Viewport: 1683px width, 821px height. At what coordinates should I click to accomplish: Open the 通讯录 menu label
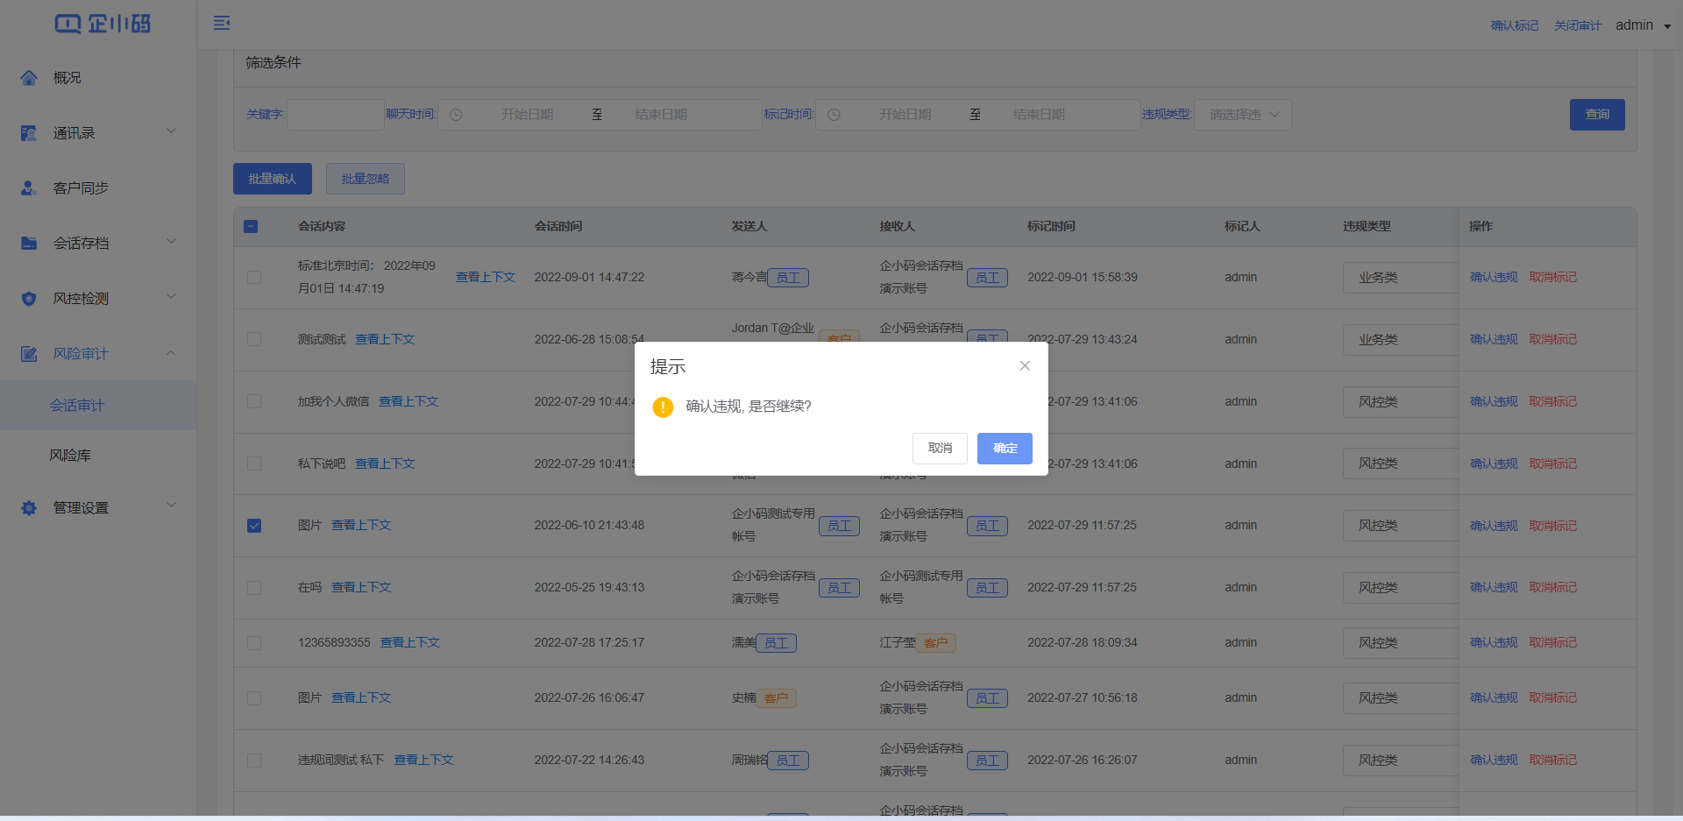click(74, 133)
